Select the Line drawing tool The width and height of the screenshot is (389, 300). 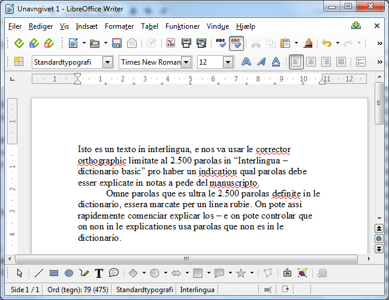[39, 273]
